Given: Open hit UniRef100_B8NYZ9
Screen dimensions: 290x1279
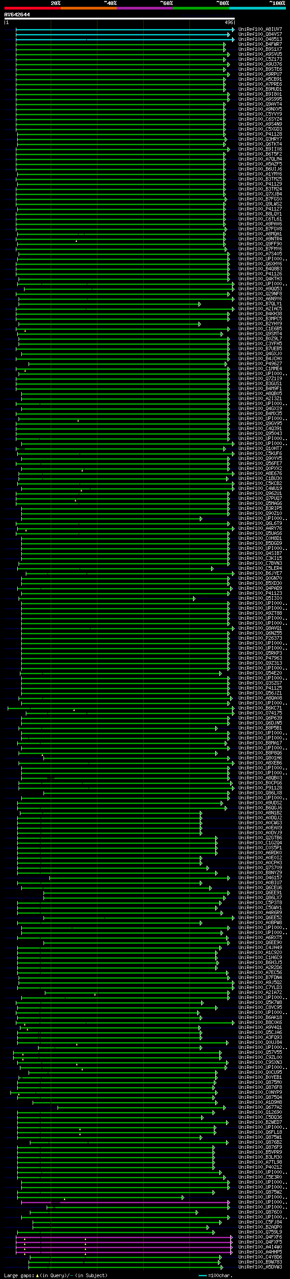Looking at the screenshot, I should tap(260, 873).
